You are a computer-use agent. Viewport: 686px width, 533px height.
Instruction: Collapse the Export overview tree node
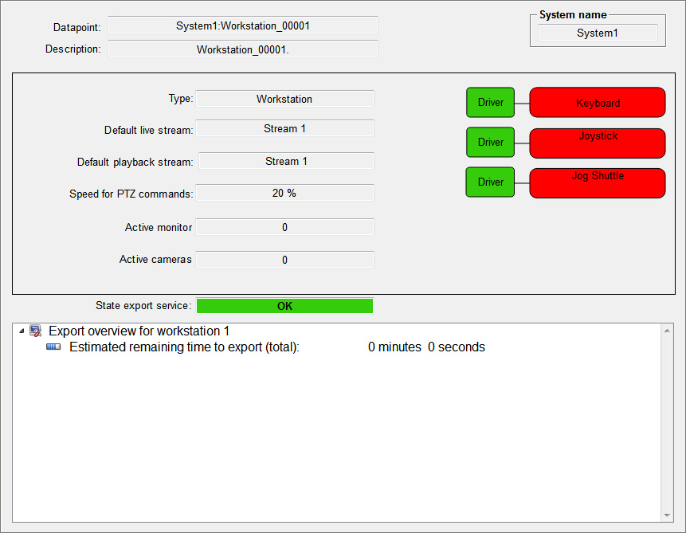click(x=22, y=331)
